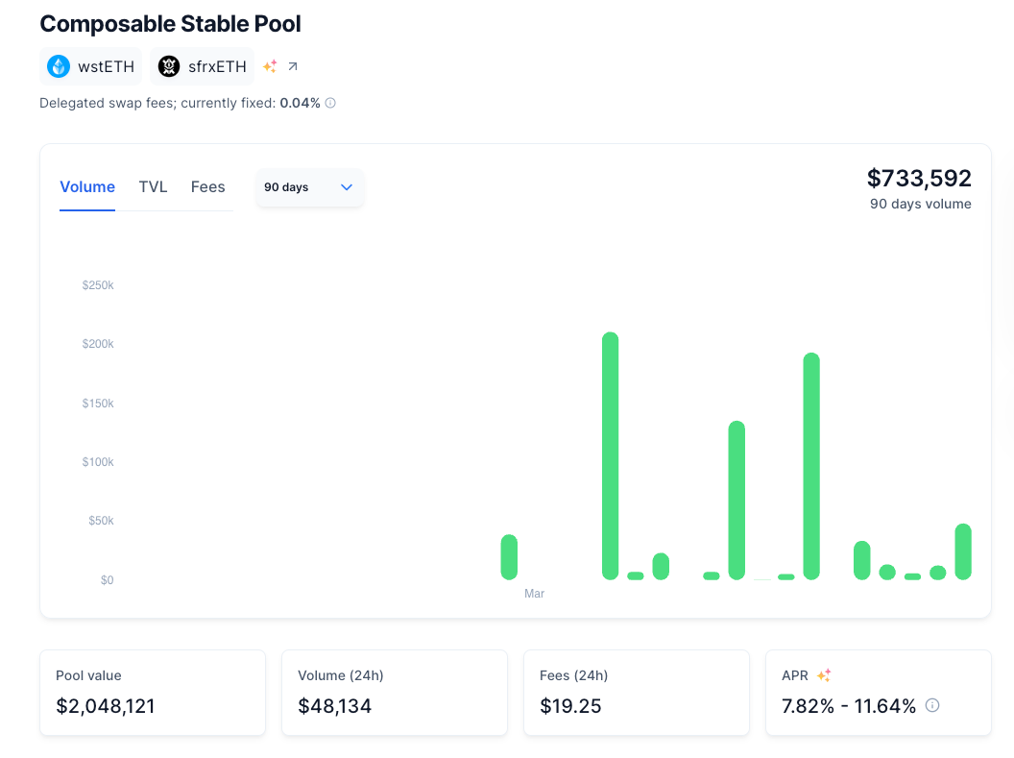This screenshot has height=758, width=1014.
Task: Switch to the Fees tab
Action: pos(207,187)
